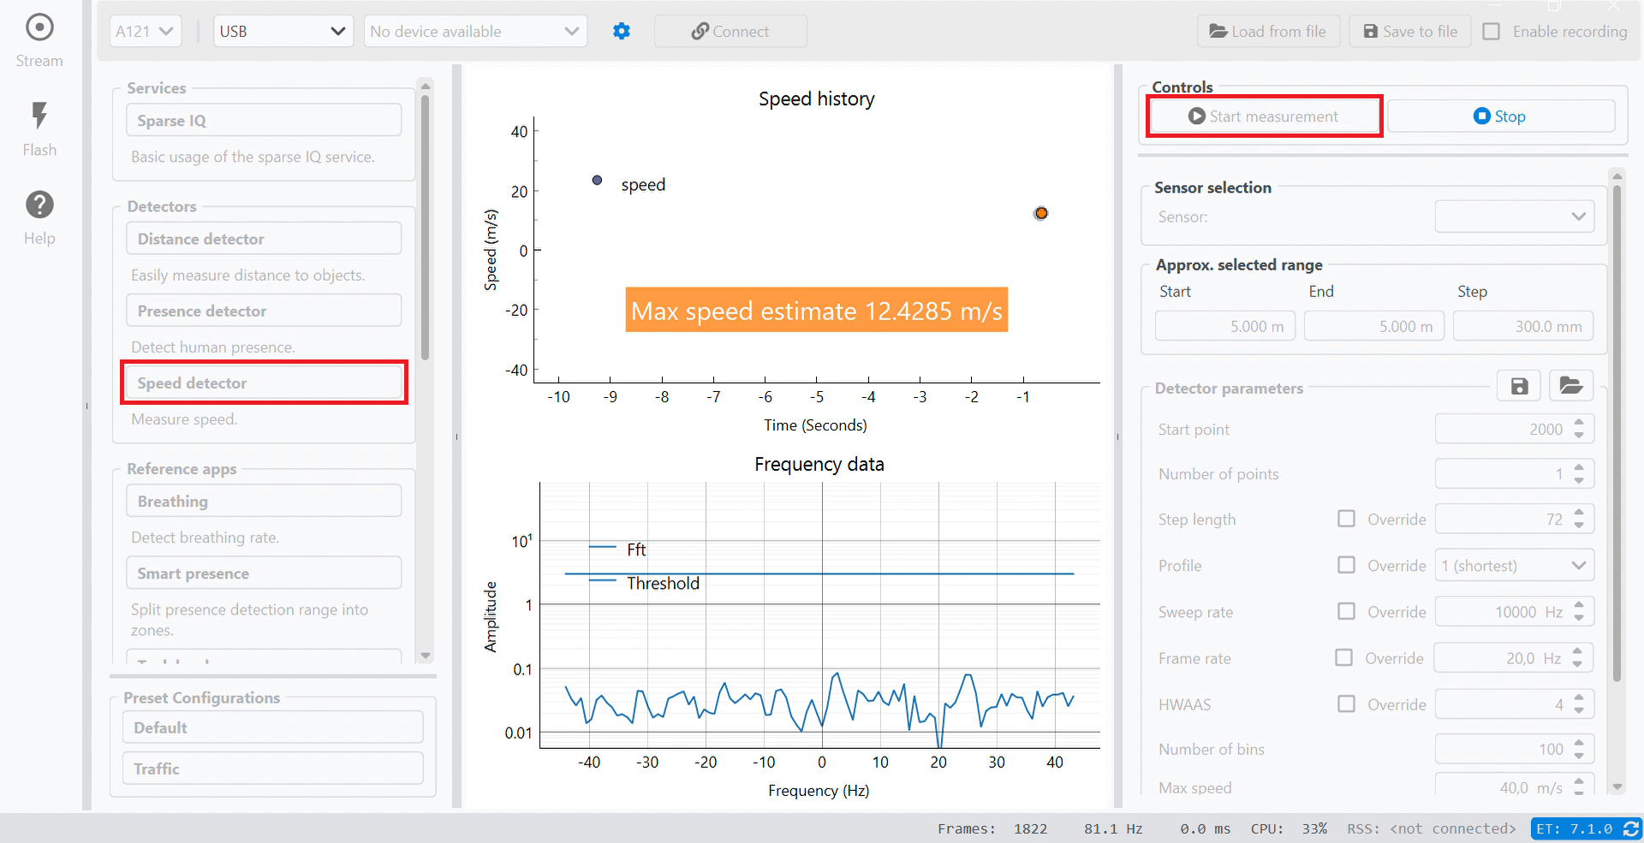The image size is (1644, 843).
Task: Open the USB interface dropdown
Action: coord(283,31)
